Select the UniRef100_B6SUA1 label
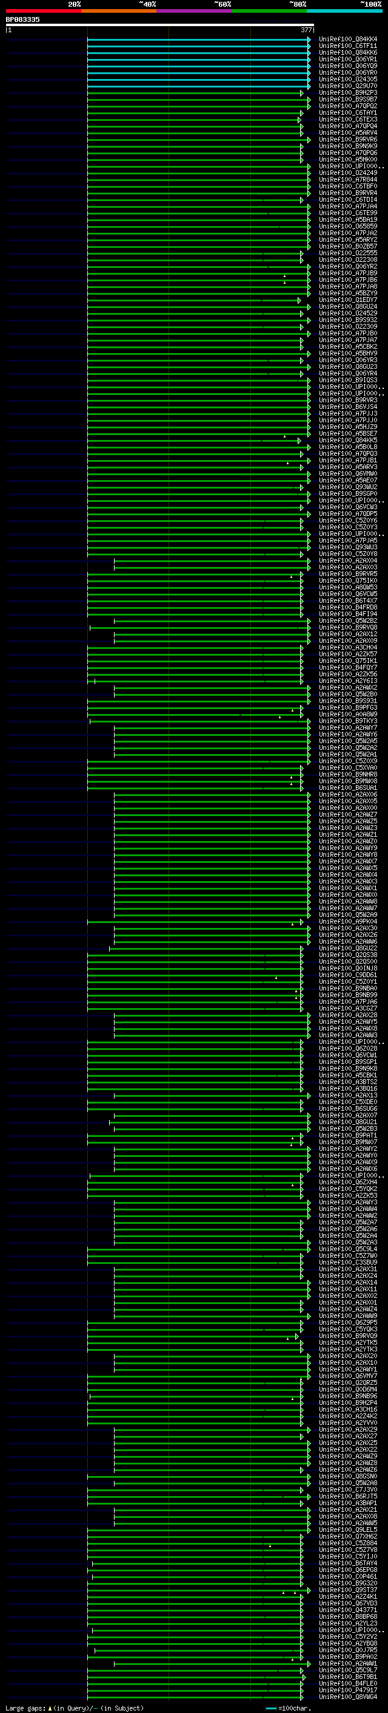388x1713 pixels. [x=347, y=788]
